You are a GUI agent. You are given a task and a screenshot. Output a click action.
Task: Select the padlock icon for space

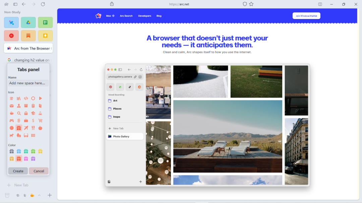[x=26, y=113]
